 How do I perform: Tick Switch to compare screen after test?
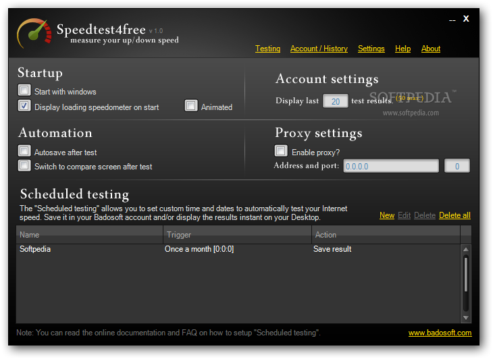pyautogui.click(x=24, y=165)
